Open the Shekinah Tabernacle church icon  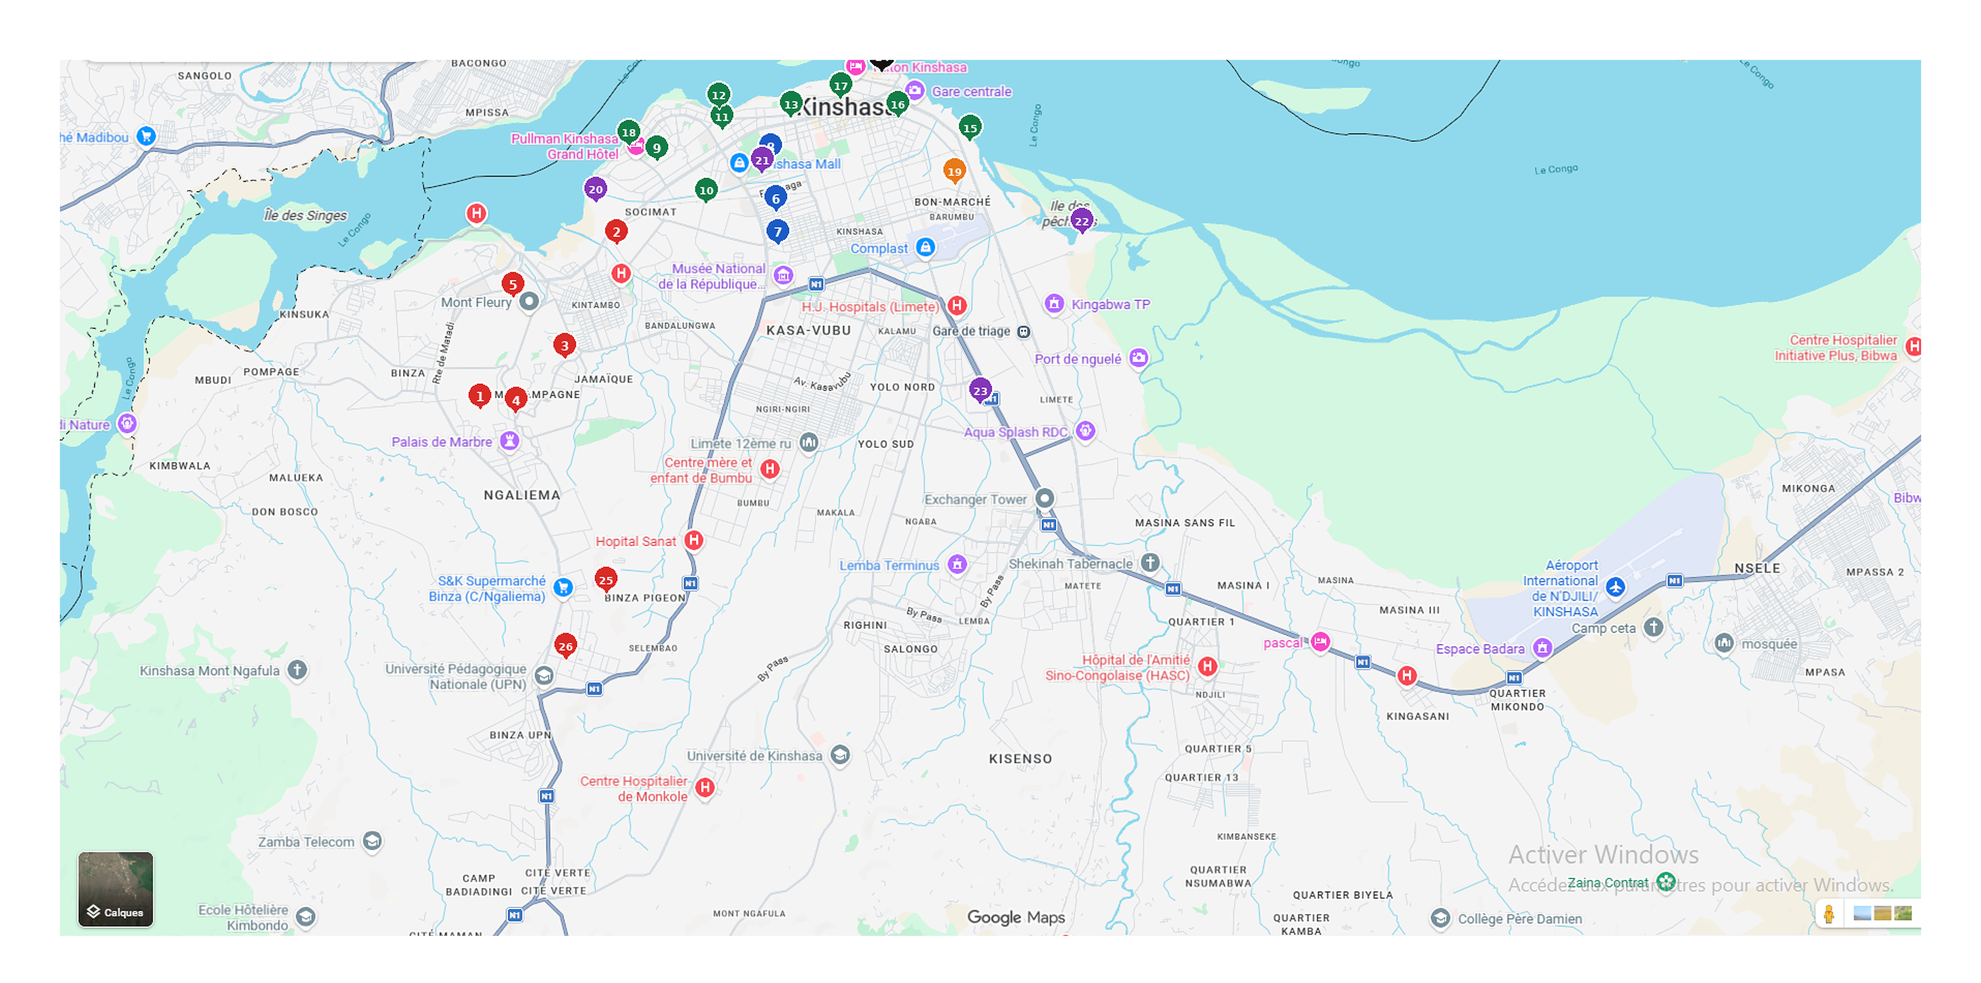[1150, 563]
